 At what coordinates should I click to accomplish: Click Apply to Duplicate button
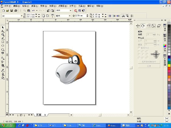point(149,62)
